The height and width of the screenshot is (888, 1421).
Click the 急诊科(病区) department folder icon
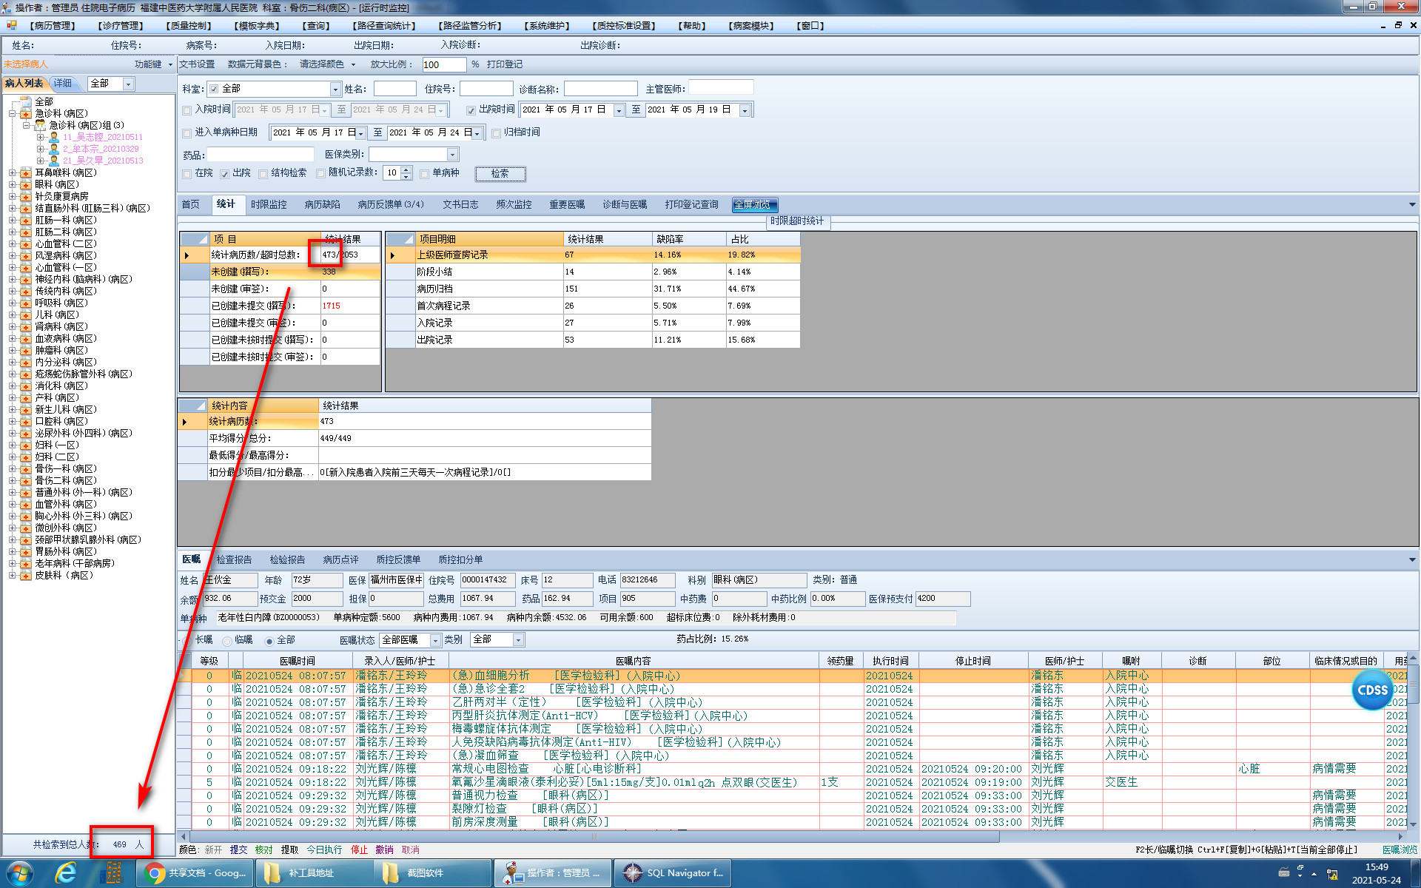pos(26,113)
